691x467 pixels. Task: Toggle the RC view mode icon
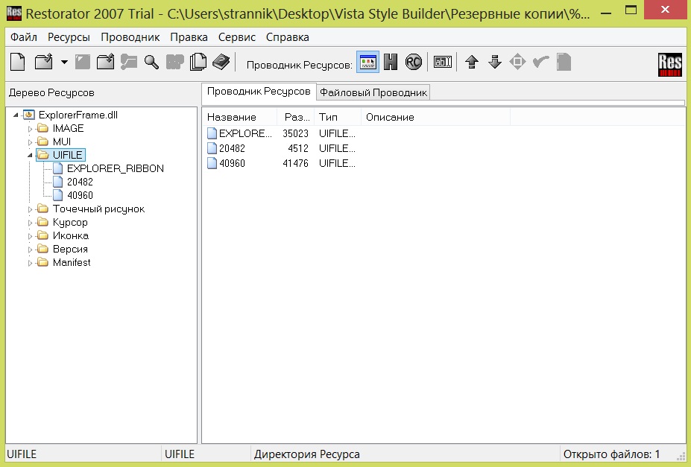click(x=414, y=63)
